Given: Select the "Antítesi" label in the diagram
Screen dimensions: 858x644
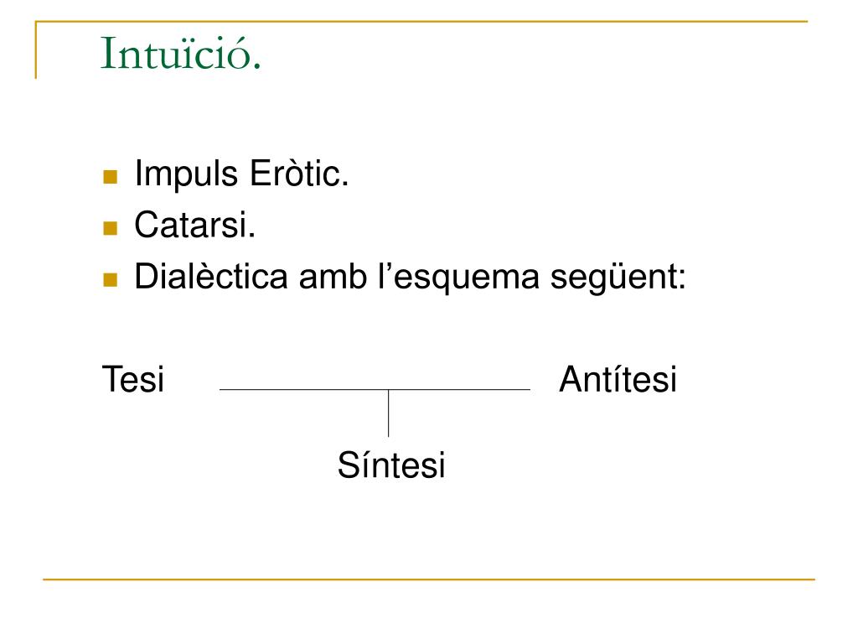Looking at the screenshot, I should coord(618,379).
